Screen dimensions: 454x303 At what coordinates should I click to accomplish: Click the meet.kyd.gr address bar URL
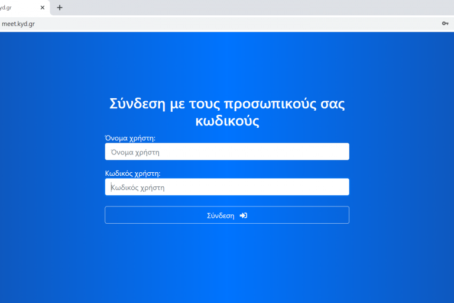pyautogui.click(x=18, y=24)
